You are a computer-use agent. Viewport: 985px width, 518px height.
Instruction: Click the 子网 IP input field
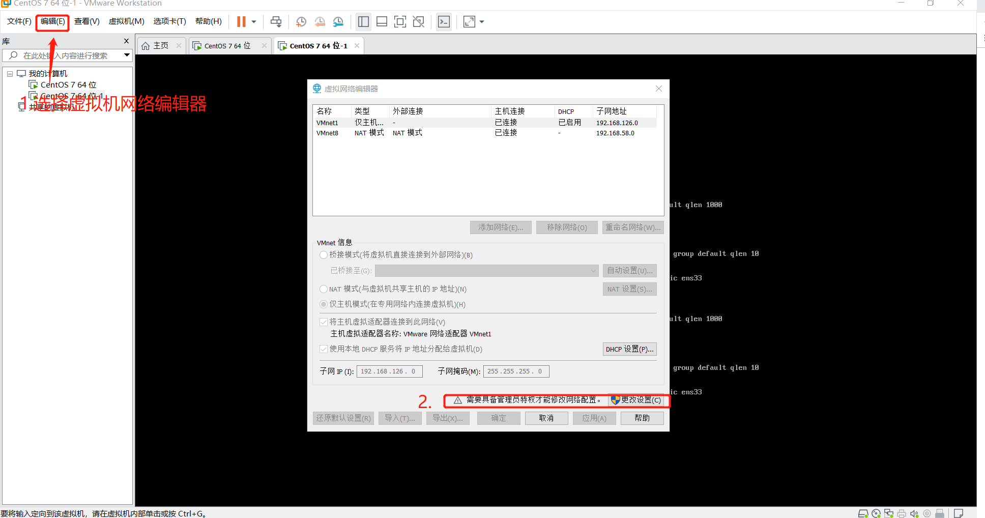click(x=390, y=371)
